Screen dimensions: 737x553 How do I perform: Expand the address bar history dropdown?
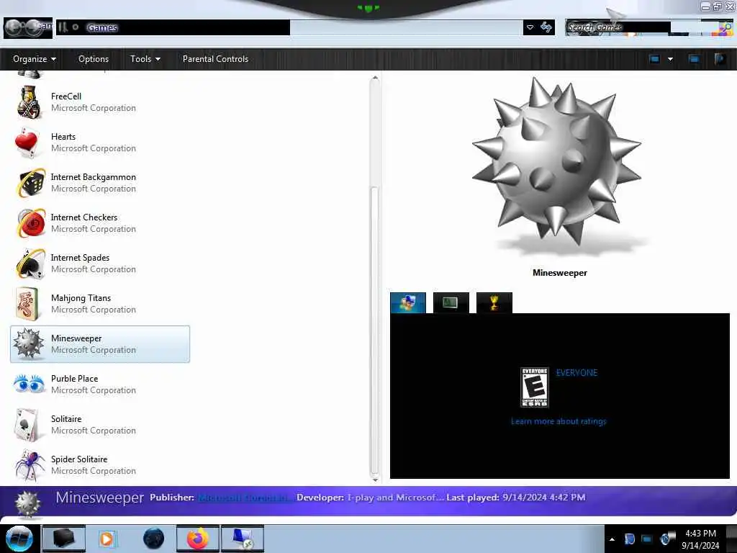tap(530, 27)
